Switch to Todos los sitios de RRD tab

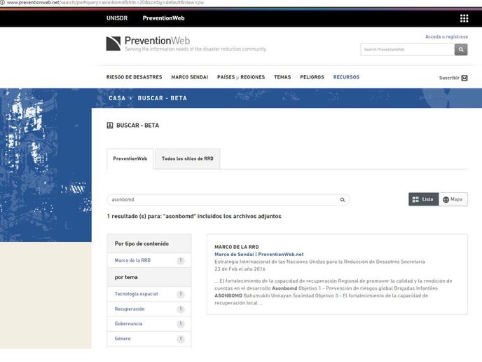click(188, 159)
